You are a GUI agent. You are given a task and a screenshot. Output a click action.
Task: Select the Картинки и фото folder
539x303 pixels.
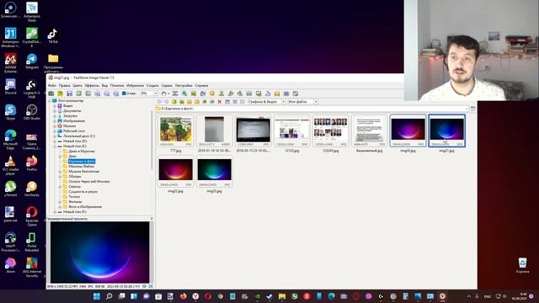[x=82, y=161]
